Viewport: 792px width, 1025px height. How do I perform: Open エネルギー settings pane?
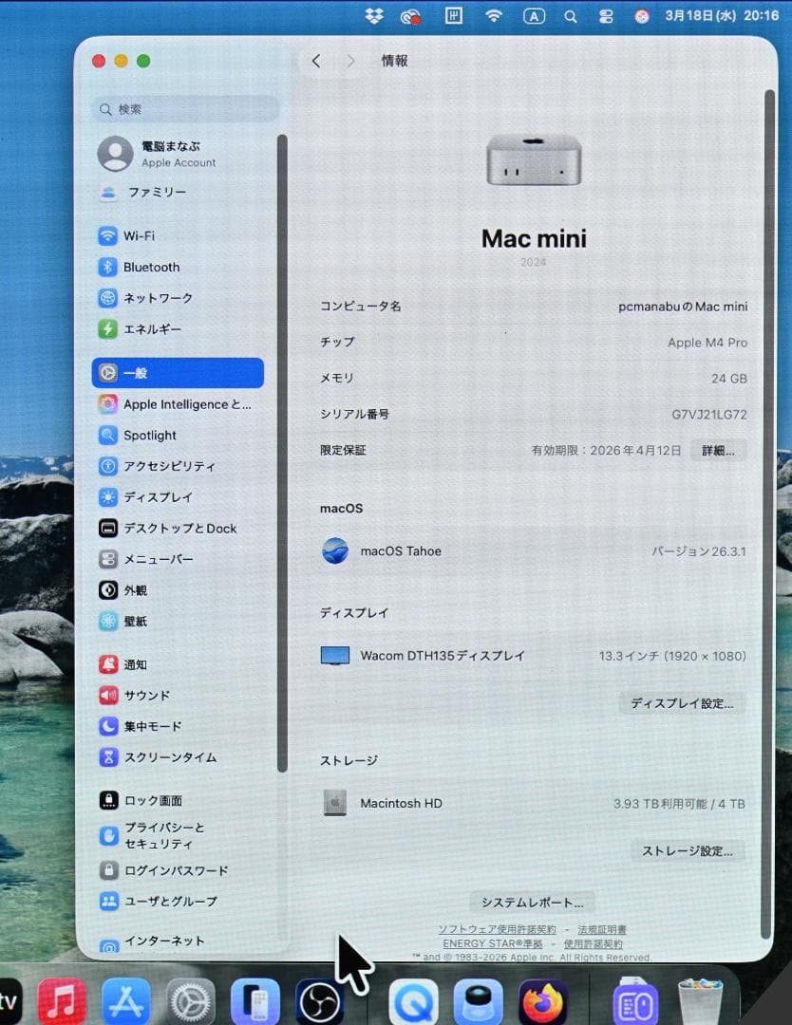pyautogui.click(x=152, y=329)
